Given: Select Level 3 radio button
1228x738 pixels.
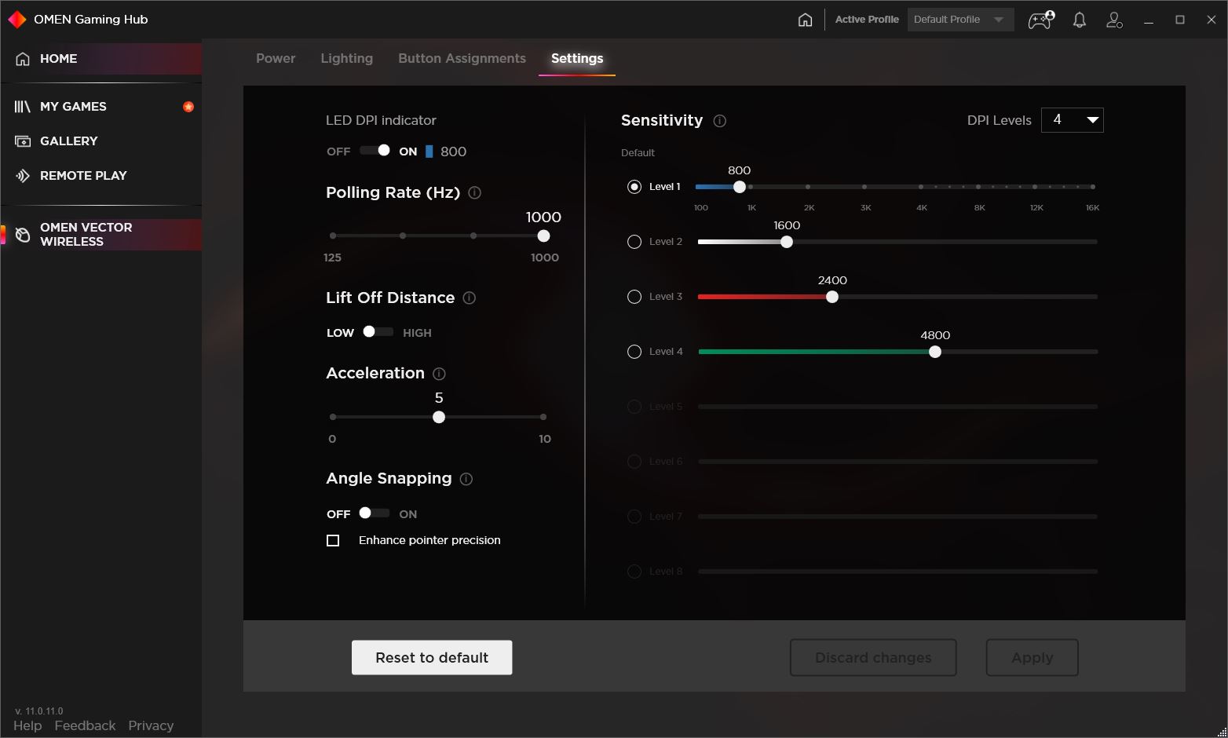Looking at the screenshot, I should 634,297.
